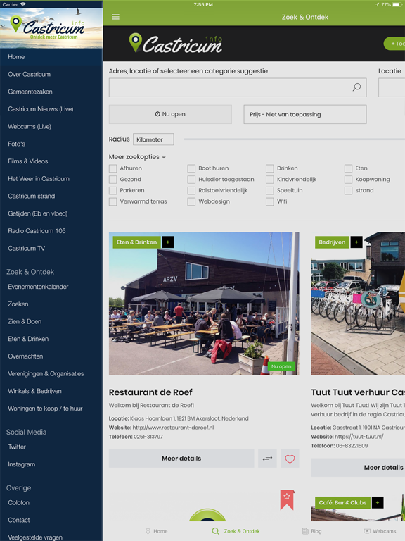Open the Kilometer radius unit dropdown

click(153, 139)
